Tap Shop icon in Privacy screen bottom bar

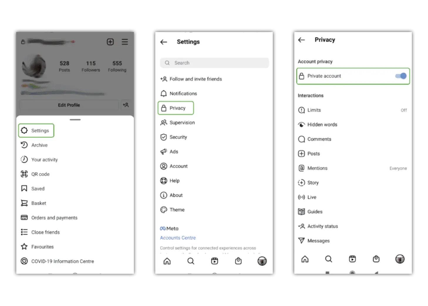(376, 259)
